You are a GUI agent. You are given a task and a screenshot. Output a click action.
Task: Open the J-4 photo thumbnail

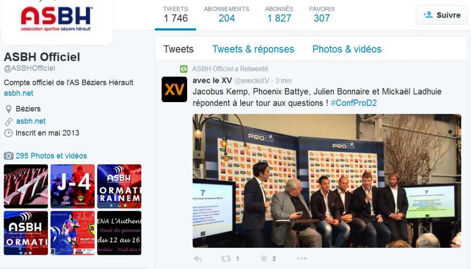click(x=72, y=186)
